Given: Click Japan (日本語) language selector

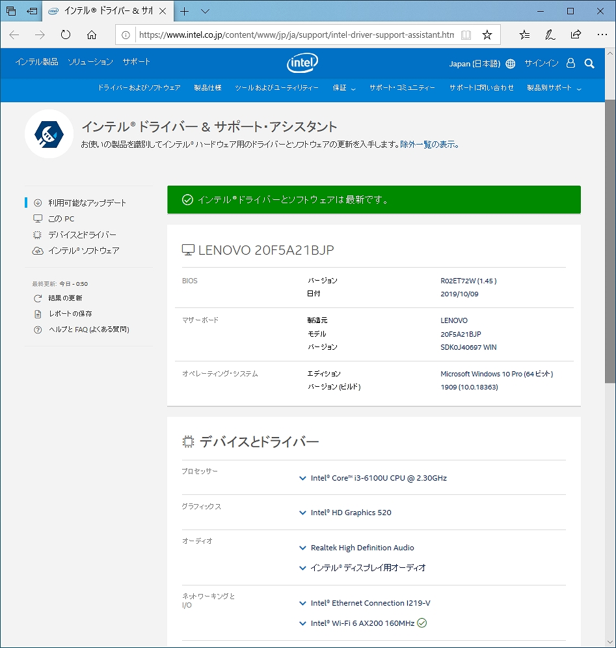Looking at the screenshot, I should point(474,64).
